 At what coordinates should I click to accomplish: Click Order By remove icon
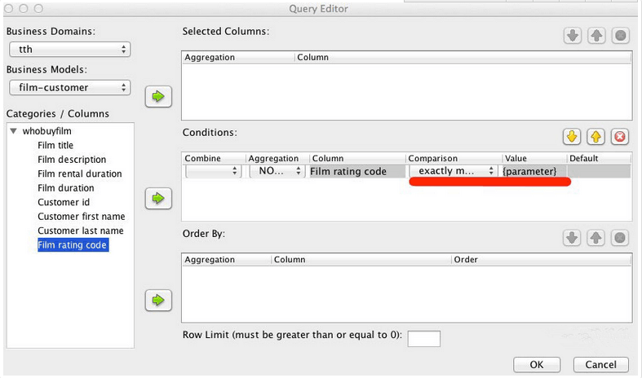620,237
